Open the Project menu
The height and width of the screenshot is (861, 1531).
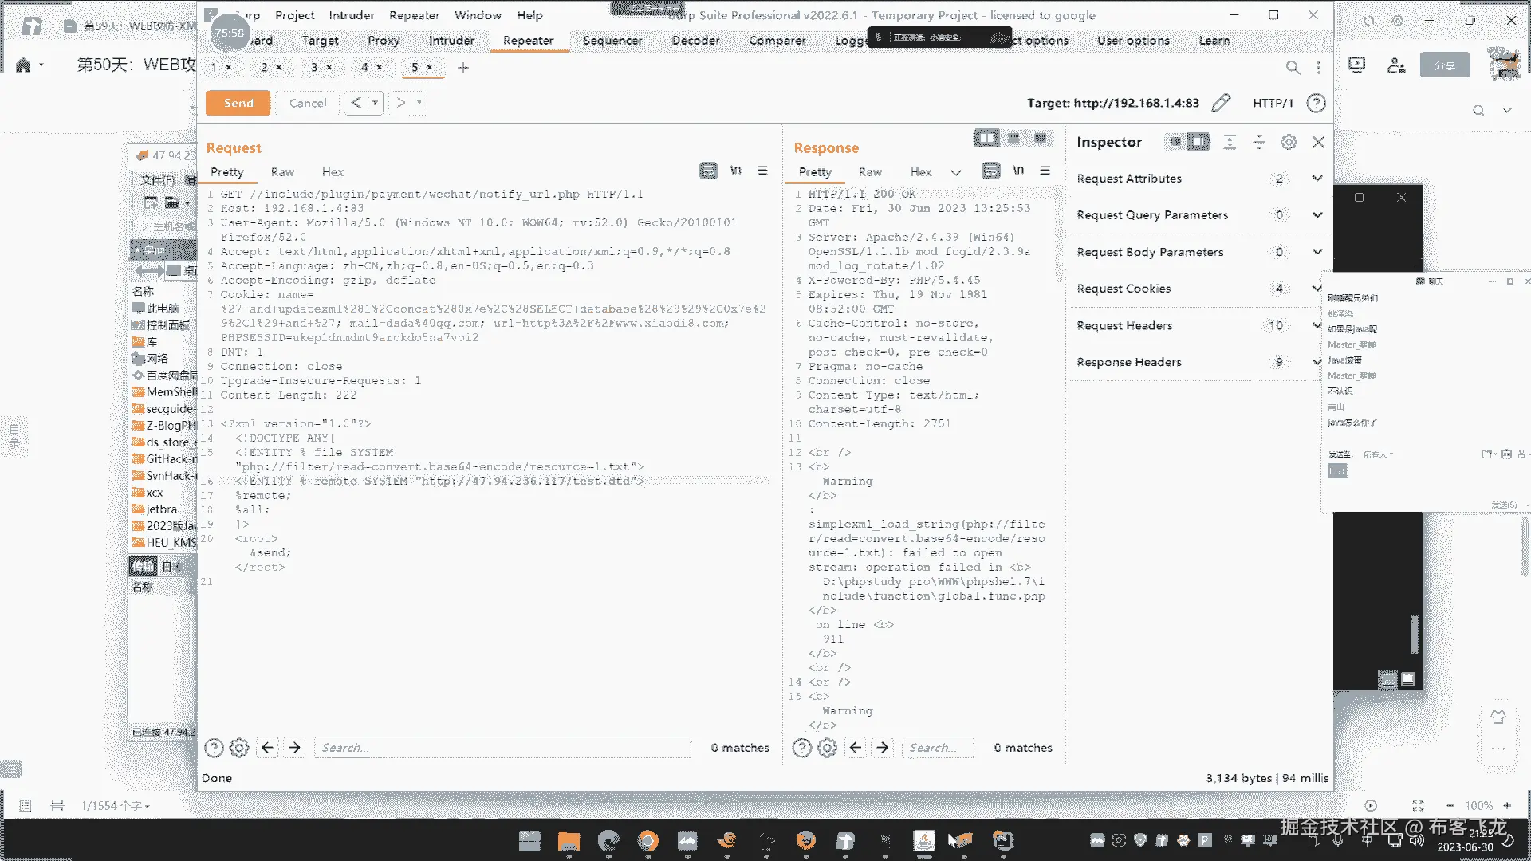coord(294,15)
